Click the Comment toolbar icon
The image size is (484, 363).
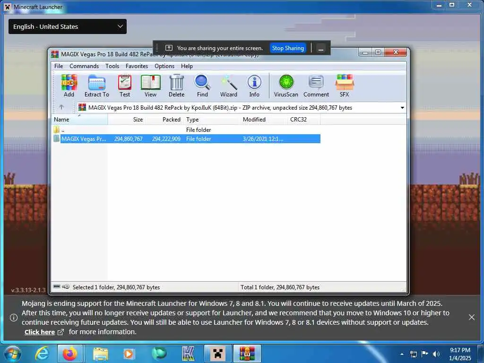point(316,86)
